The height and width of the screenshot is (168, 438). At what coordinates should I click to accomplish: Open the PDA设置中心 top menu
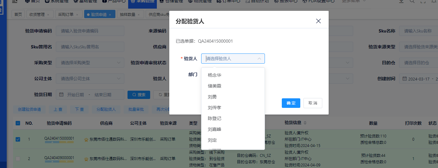tap(319, 1)
